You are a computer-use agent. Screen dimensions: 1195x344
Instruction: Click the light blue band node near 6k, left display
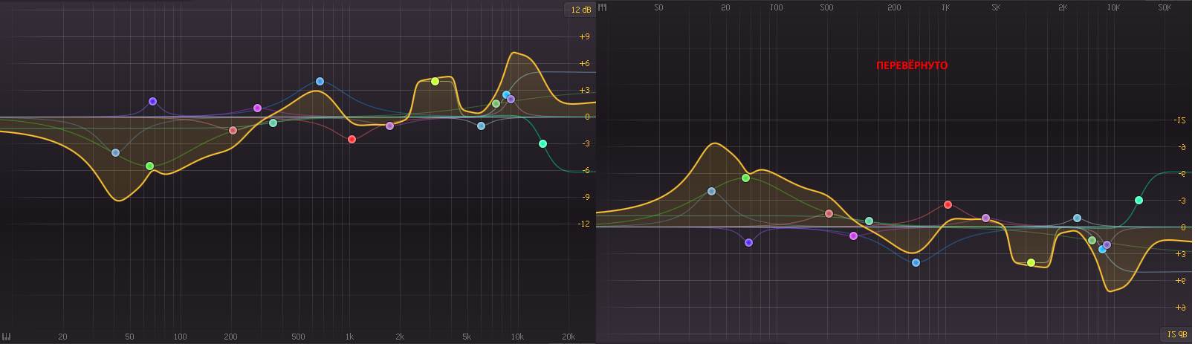pos(481,126)
